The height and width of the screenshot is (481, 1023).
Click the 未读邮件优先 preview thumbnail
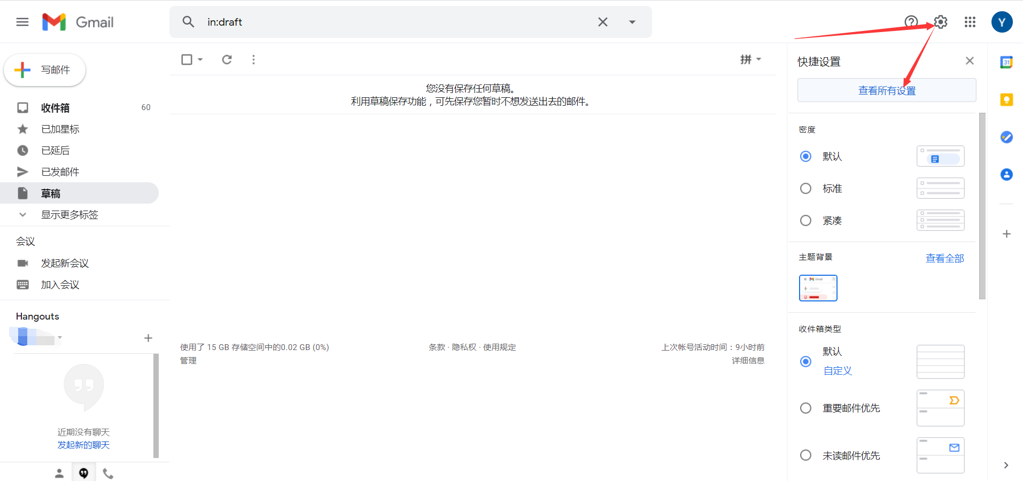(x=940, y=455)
